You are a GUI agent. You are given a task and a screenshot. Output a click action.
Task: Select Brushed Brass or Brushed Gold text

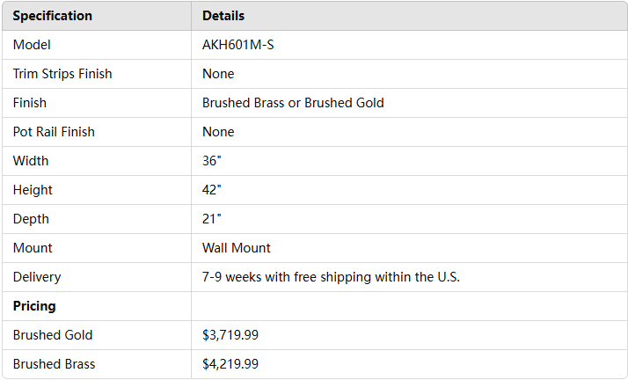tap(293, 103)
